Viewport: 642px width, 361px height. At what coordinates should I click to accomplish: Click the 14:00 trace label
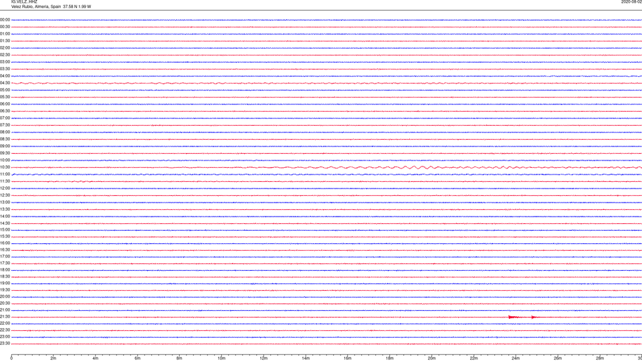(x=5, y=216)
